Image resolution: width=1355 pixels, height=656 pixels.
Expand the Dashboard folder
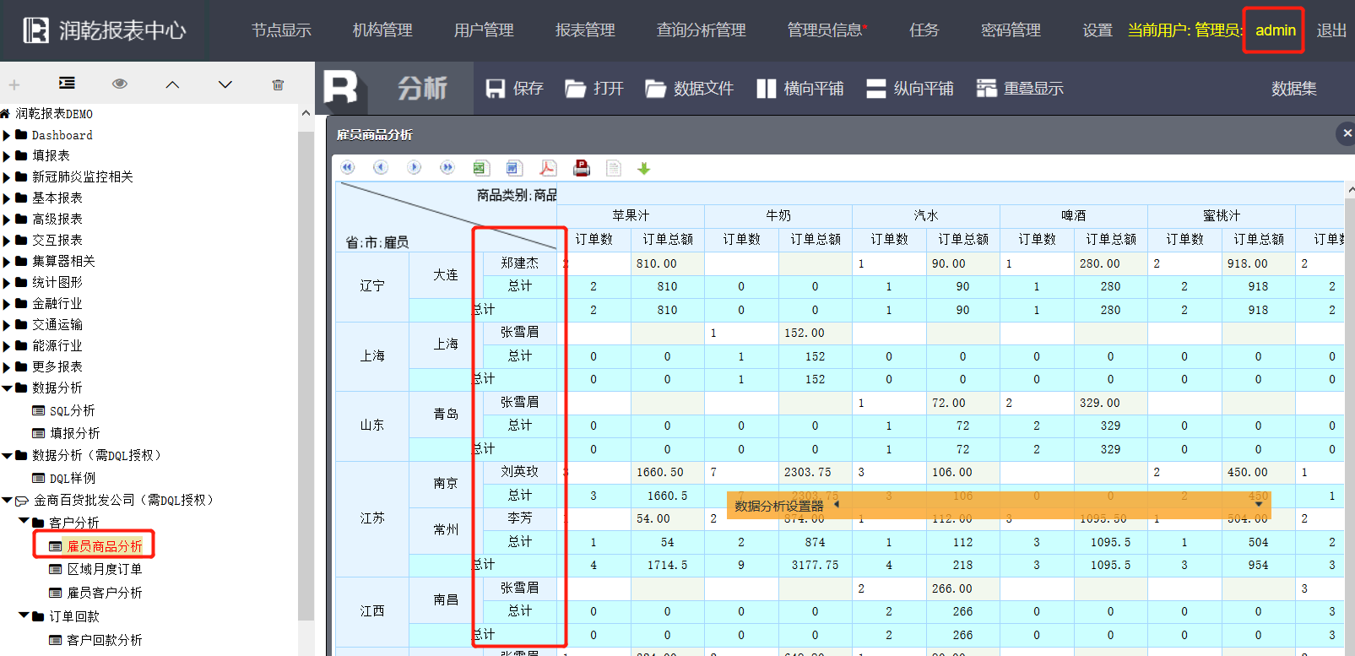tap(7, 135)
